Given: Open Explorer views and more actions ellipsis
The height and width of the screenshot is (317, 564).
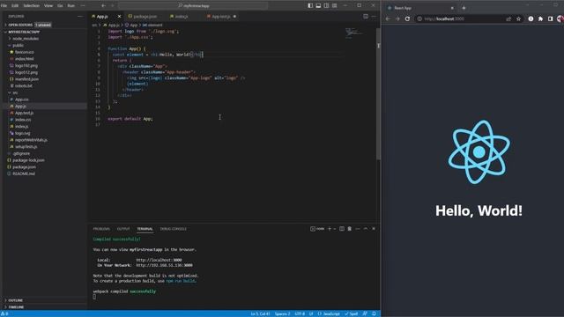Looking at the screenshot, I should click(x=80, y=16).
